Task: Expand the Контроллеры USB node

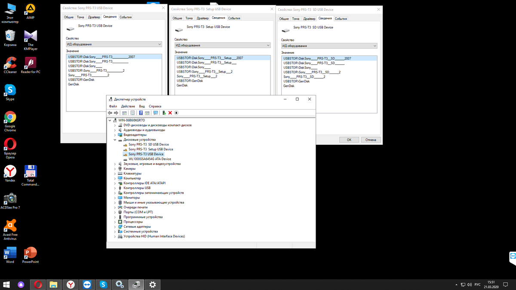Action: 115,188
